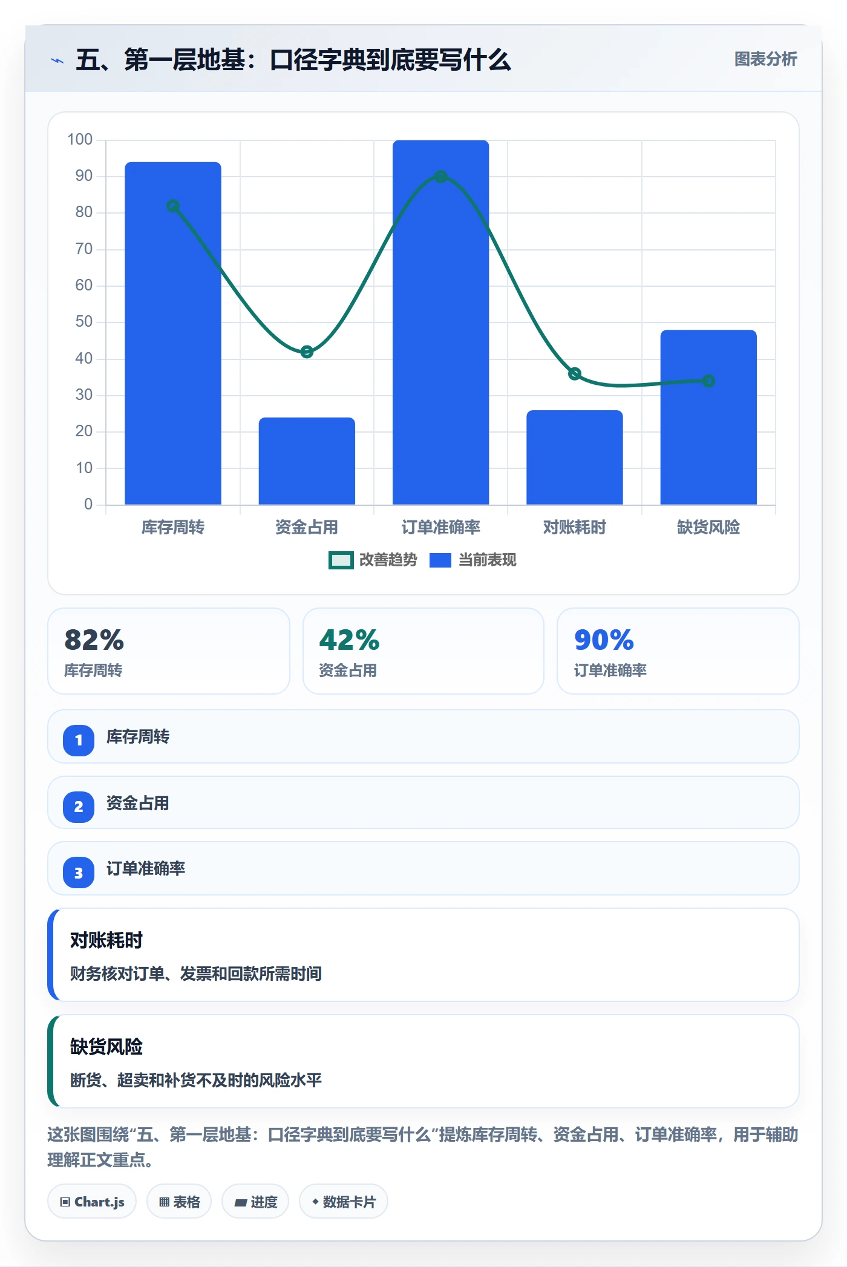Image resolution: width=847 pixels, height=1267 pixels.
Task: Select the trend point over 库存周转
Action: pyautogui.click(x=173, y=206)
